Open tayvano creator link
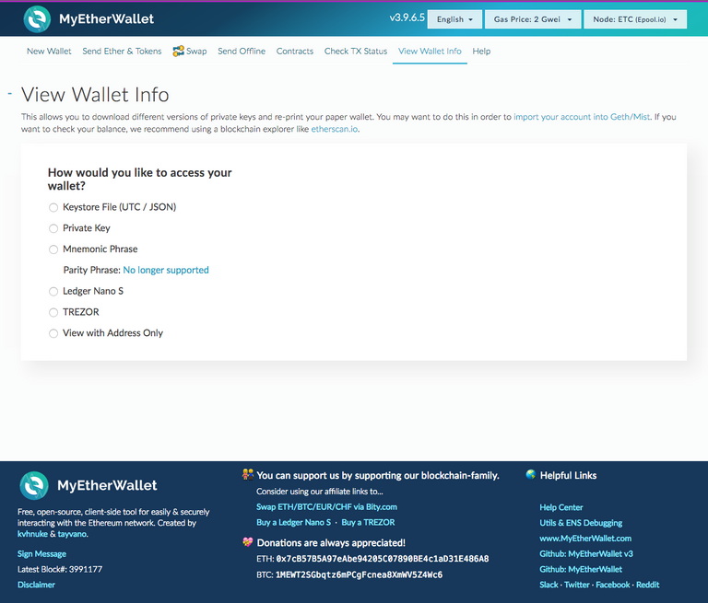708x603 pixels. 72,534
